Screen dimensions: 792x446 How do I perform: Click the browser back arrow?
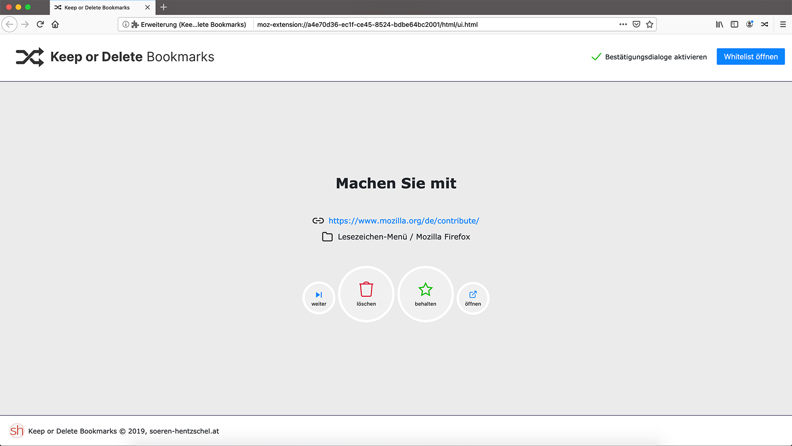[x=9, y=24]
